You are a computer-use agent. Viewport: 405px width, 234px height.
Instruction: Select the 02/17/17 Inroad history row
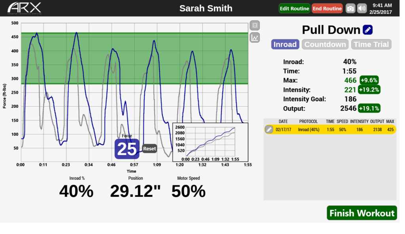(x=330, y=129)
